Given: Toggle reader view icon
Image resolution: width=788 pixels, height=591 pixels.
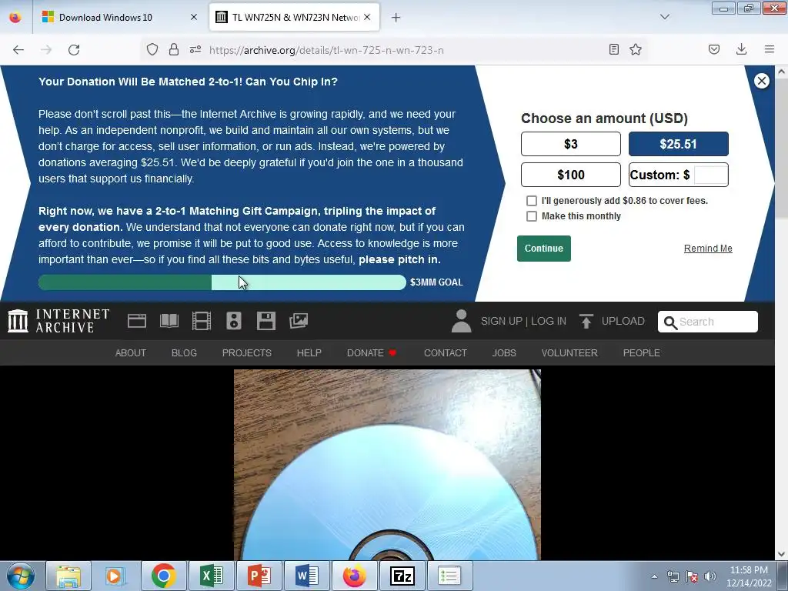Looking at the screenshot, I should click(x=613, y=49).
